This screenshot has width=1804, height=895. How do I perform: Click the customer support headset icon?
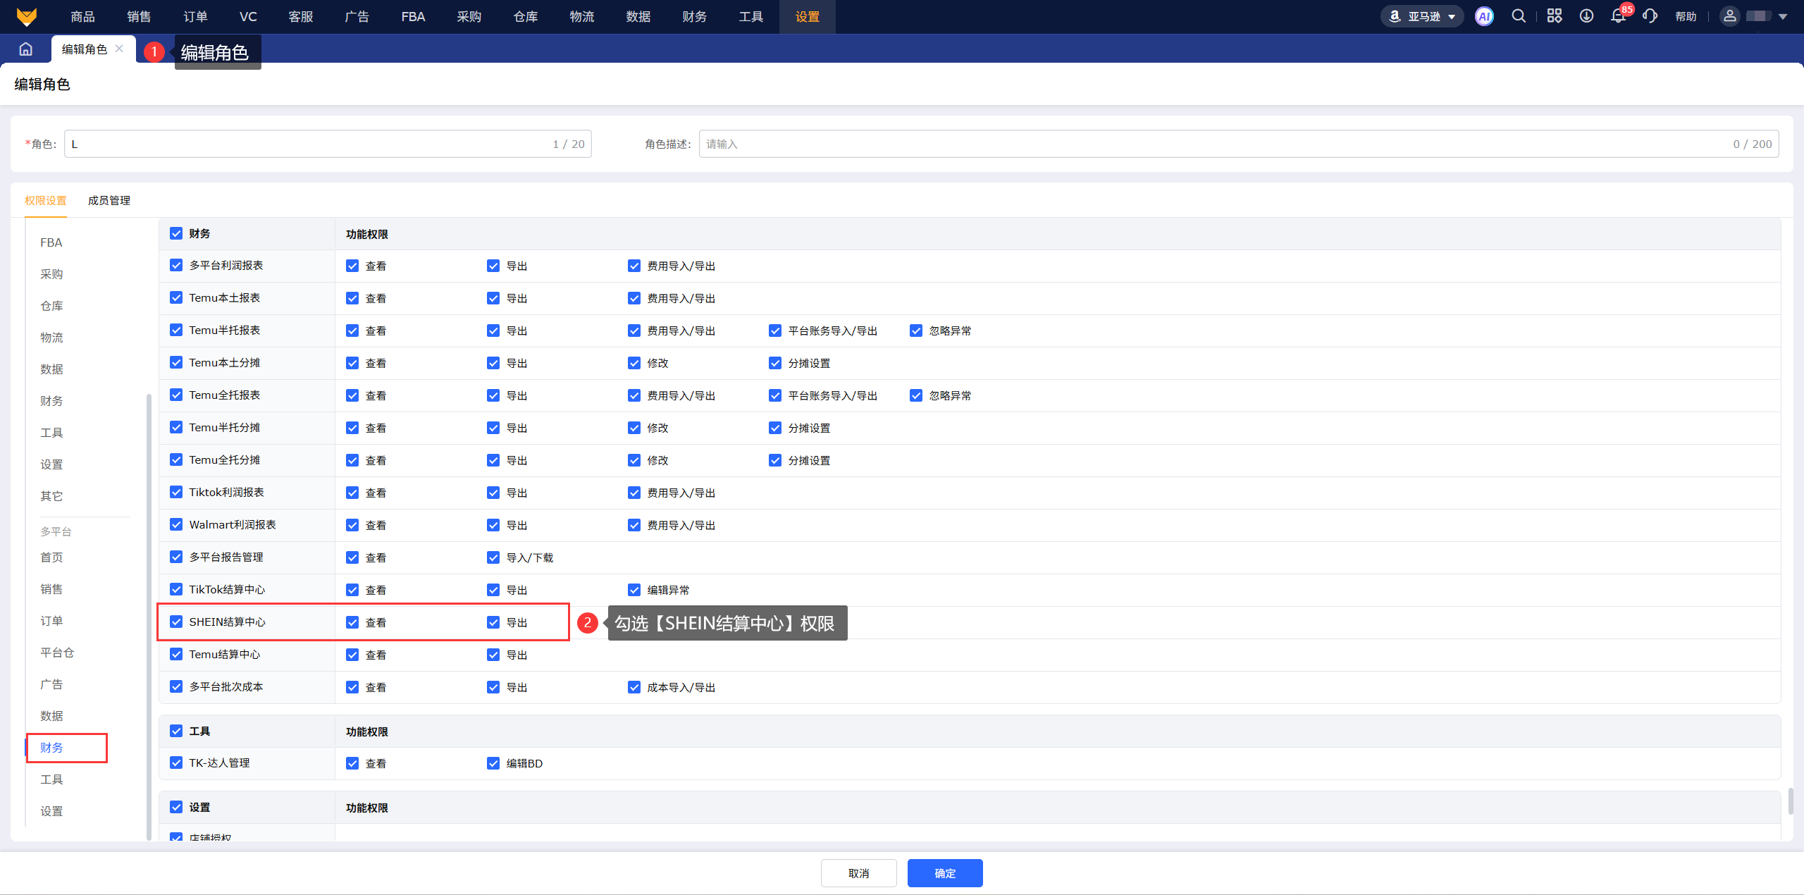point(1650,16)
